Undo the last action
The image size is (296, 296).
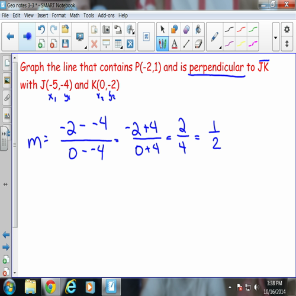[x=41, y=30]
